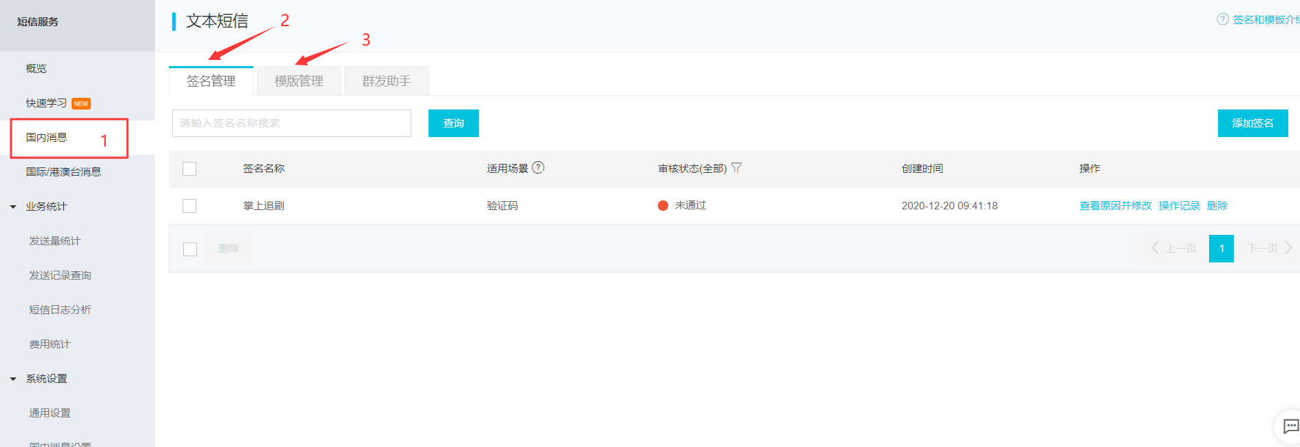Open the 审核状态 filter funnel icon
1300x447 pixels.
click(x=736, y=168)
